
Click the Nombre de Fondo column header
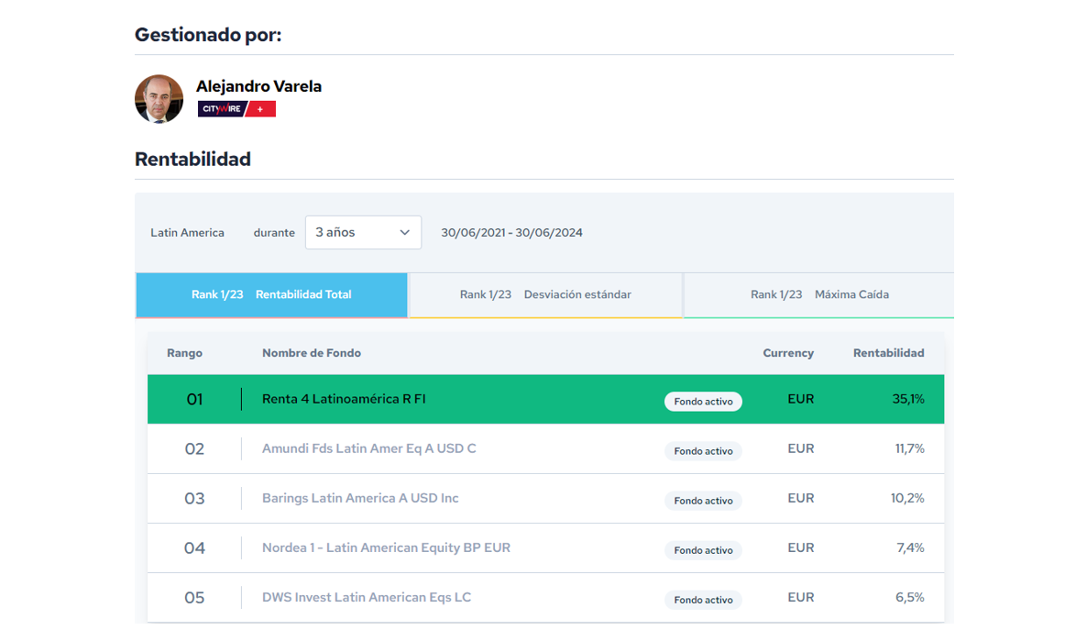tap(312, 353)
